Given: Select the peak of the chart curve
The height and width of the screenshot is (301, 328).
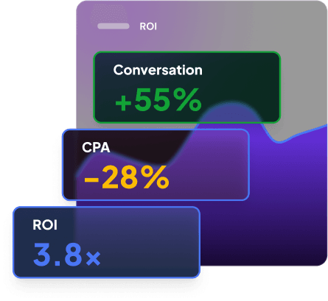Looking at the screenshot, I should [230, 104].
